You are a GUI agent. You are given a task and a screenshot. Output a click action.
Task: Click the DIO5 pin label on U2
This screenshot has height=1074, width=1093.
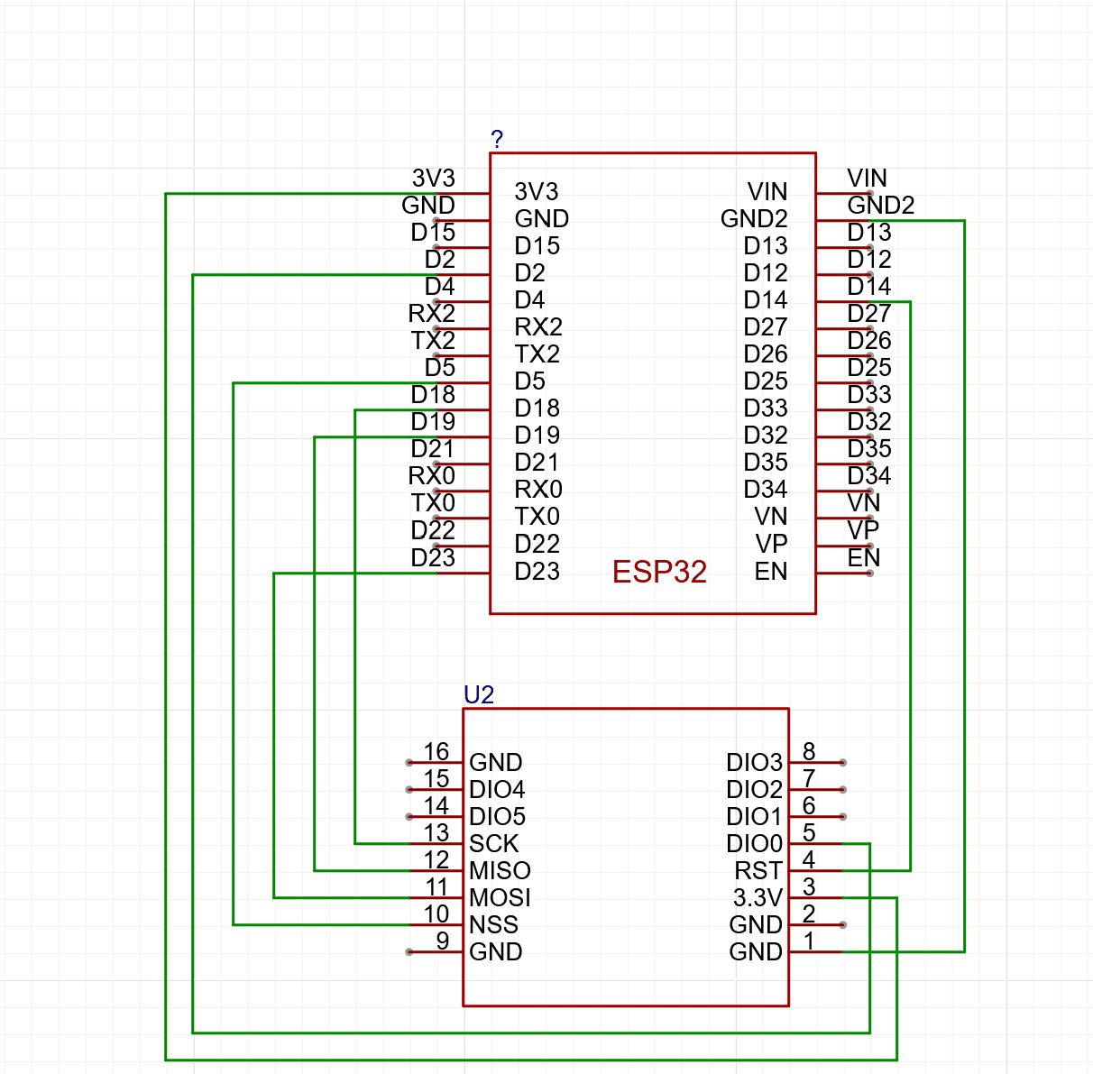[497, 817]
